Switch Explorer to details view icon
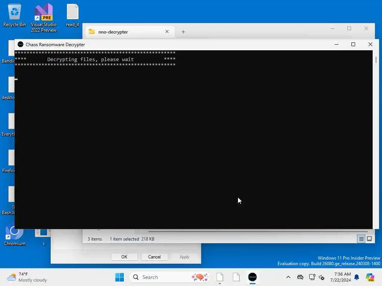 click(x=361, y=239)
